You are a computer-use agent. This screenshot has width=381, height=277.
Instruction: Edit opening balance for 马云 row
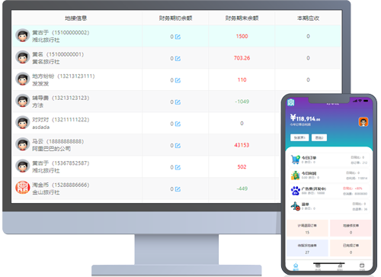tap(178, 146)
